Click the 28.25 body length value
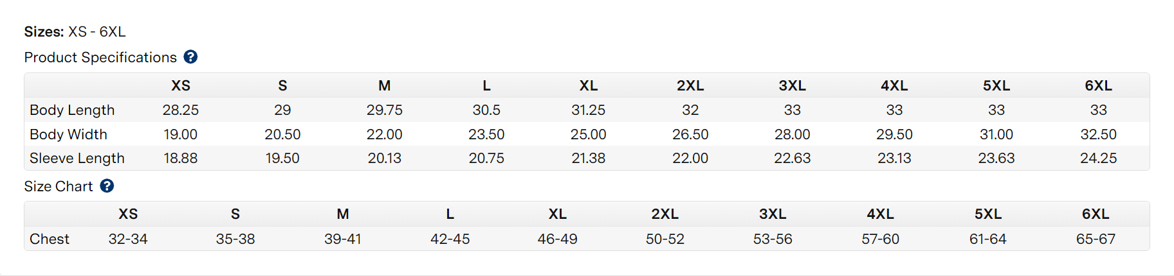1174x276 pixels. [181, 110]
